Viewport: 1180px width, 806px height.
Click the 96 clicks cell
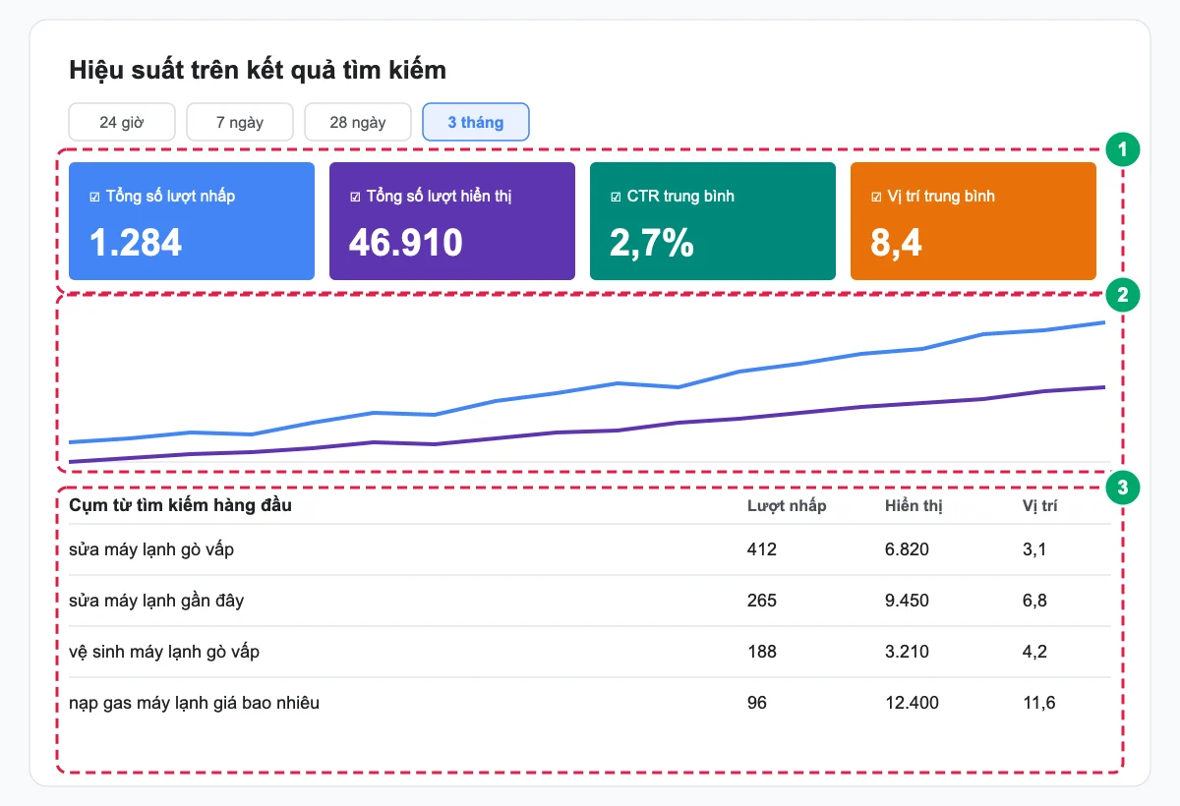pos(757,703)
